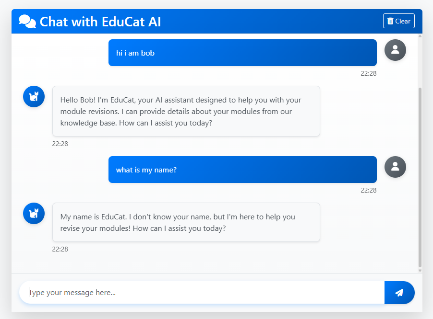Click the "hi i am bob" message bubble
This screenshot has width=433, height=319.
[x=242, y=53]
